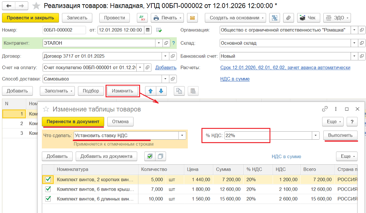The image size is (366, 213).
Task: Click the envelope email icon
Action: (192, 18)
